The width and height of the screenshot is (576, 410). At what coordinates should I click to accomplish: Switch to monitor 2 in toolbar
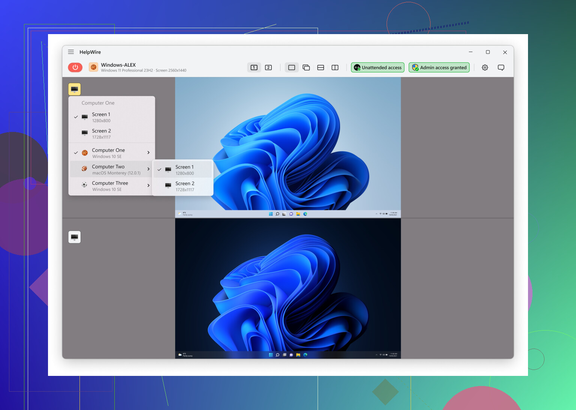point(268,67)
